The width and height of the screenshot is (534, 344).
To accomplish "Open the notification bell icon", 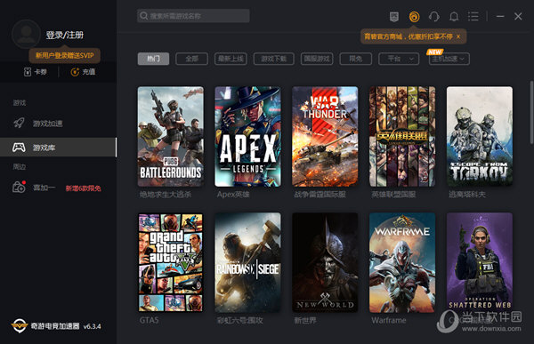I will [x=454, y=16].
